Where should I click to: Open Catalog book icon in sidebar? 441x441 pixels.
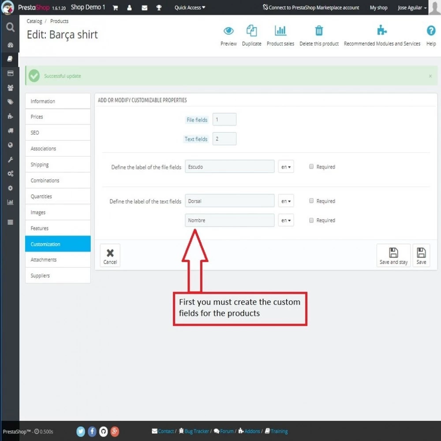(10, 59)
